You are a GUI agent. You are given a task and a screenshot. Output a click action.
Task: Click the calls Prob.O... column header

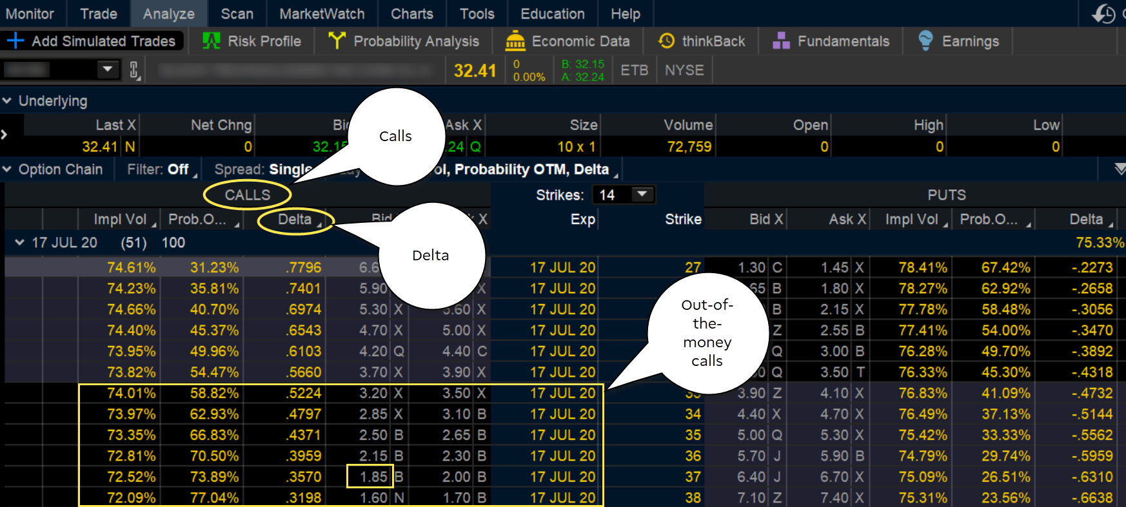pos(197,219)
